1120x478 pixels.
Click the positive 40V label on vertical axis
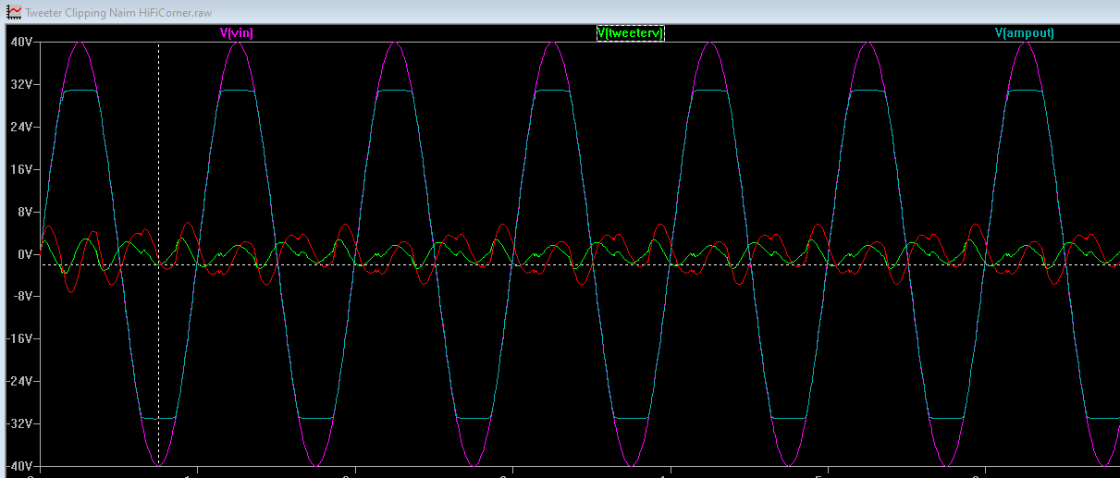20,43
